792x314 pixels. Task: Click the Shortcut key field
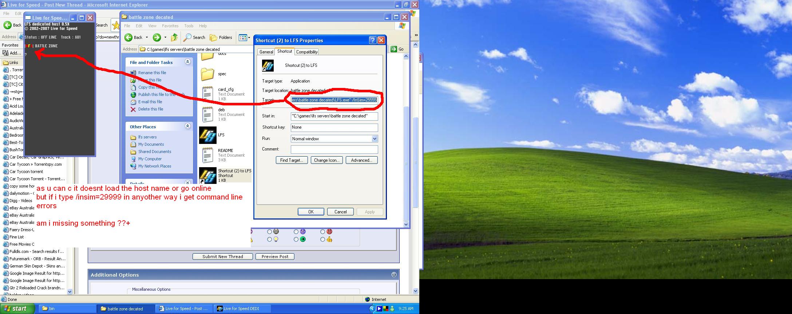(x=334, y=128)
